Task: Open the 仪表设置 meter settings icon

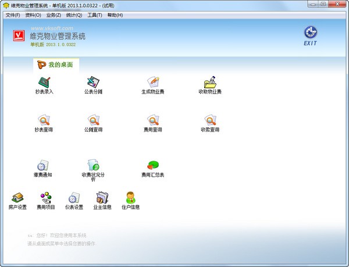Action: coord(74,198)
